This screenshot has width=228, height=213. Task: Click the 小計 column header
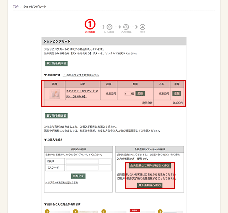pos(161,84)
